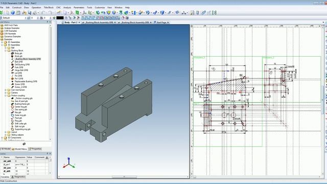Viewport: 327px width, 184px height.
Task: Click the green extrusion operation icon
Action: pyautogui.click(x=98, y=13)
